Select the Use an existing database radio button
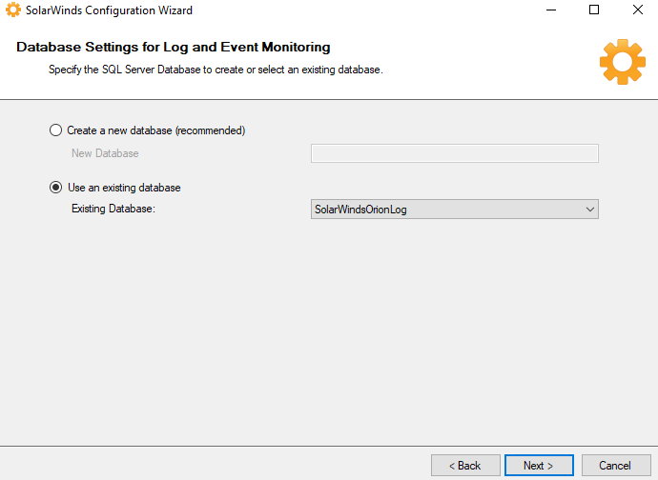 [x=56, y=188]
